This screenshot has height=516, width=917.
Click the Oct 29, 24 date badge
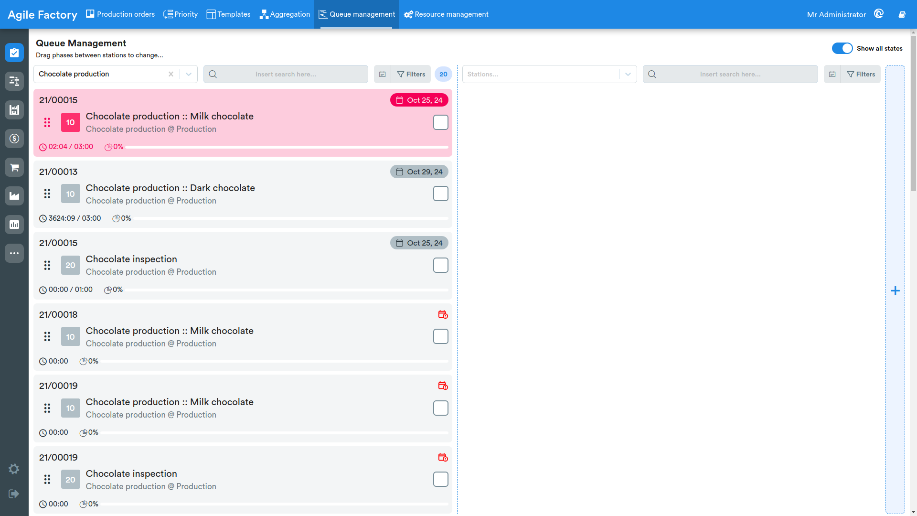pos(419,172)
